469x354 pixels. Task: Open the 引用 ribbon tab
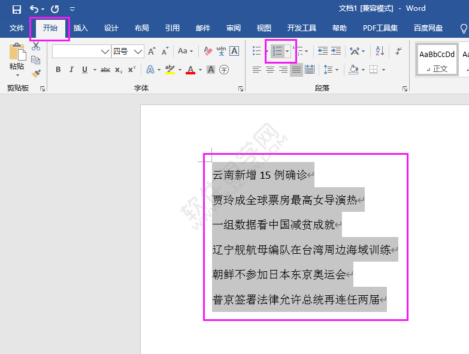pos(173,28)
